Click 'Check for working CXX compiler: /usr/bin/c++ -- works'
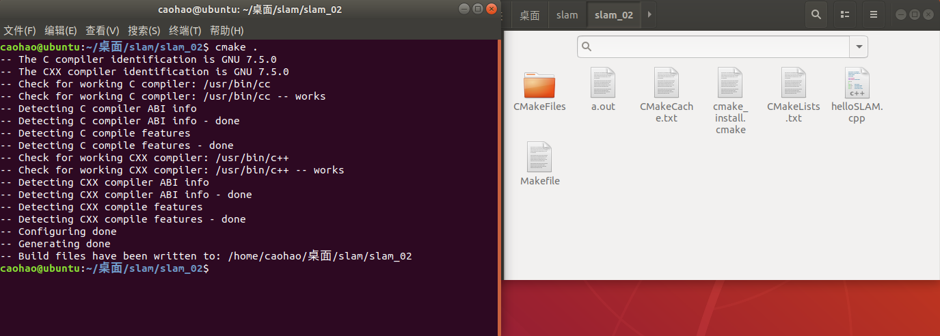Screen dimensions: 940x336 172,170
